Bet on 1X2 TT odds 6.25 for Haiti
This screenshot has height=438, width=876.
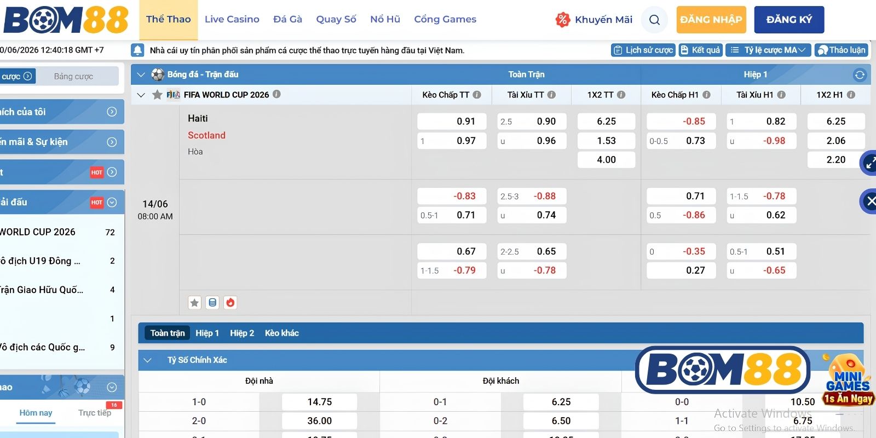(x=606, y=122)
